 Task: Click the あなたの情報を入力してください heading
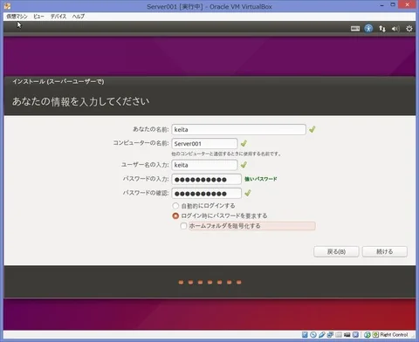(x=81, y=101)
